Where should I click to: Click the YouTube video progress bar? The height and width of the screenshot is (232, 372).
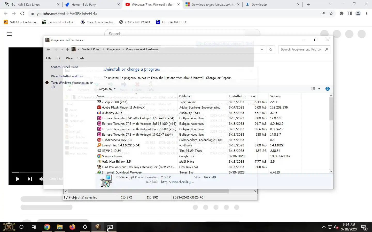click(x=27, y=172)
